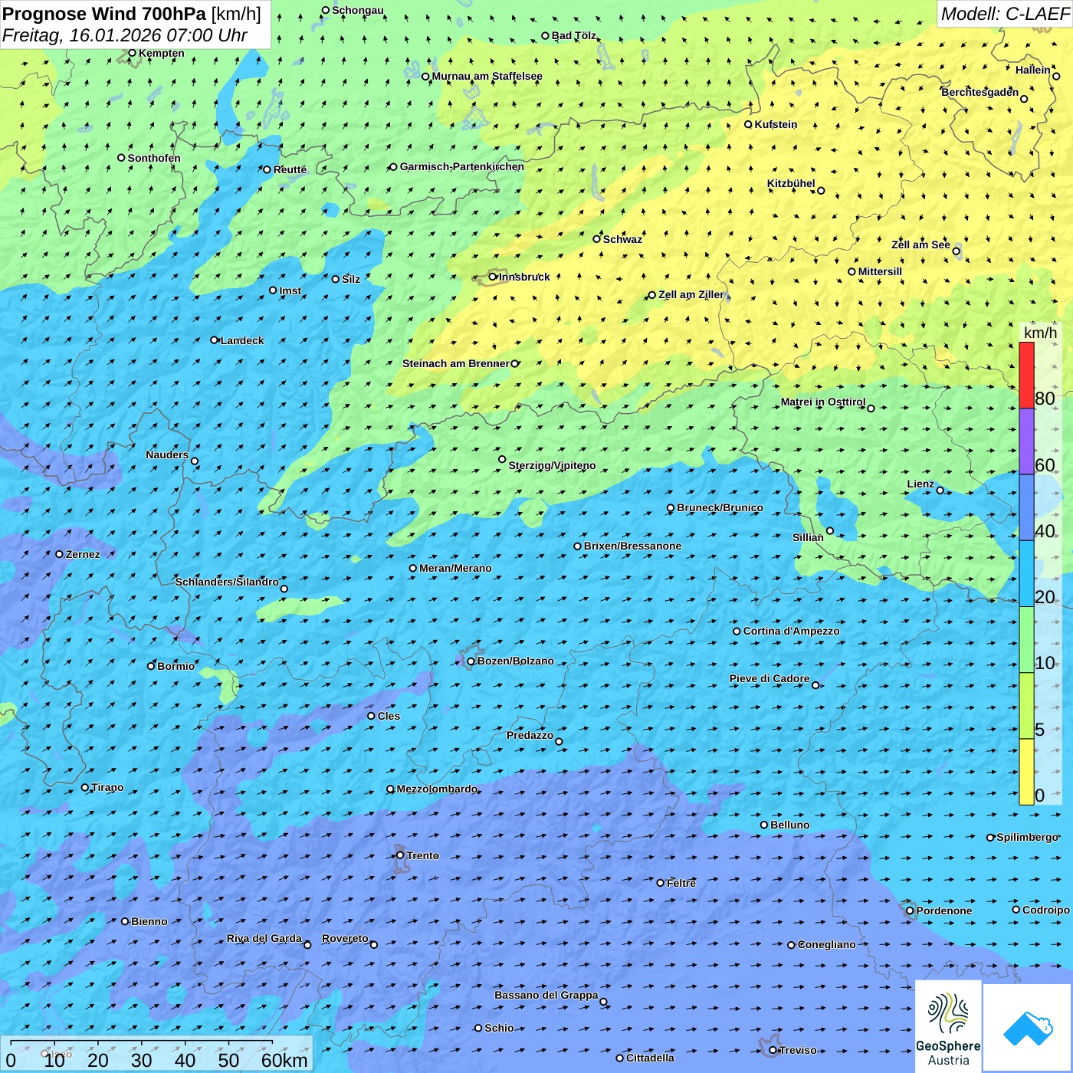Click the 'km/h' legend unit label
Viewport: 1073px width, 1073px height.
1040,333
